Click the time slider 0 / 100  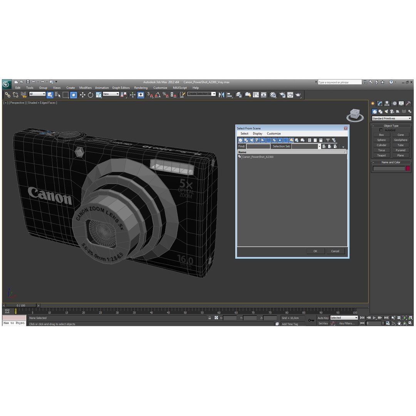(21, 305)
